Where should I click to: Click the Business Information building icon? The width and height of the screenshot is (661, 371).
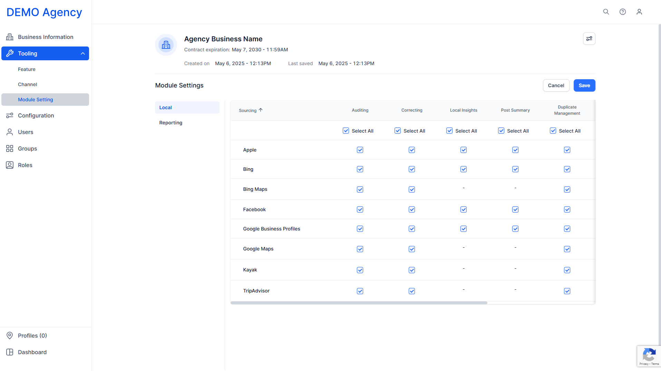click(10, 37)
